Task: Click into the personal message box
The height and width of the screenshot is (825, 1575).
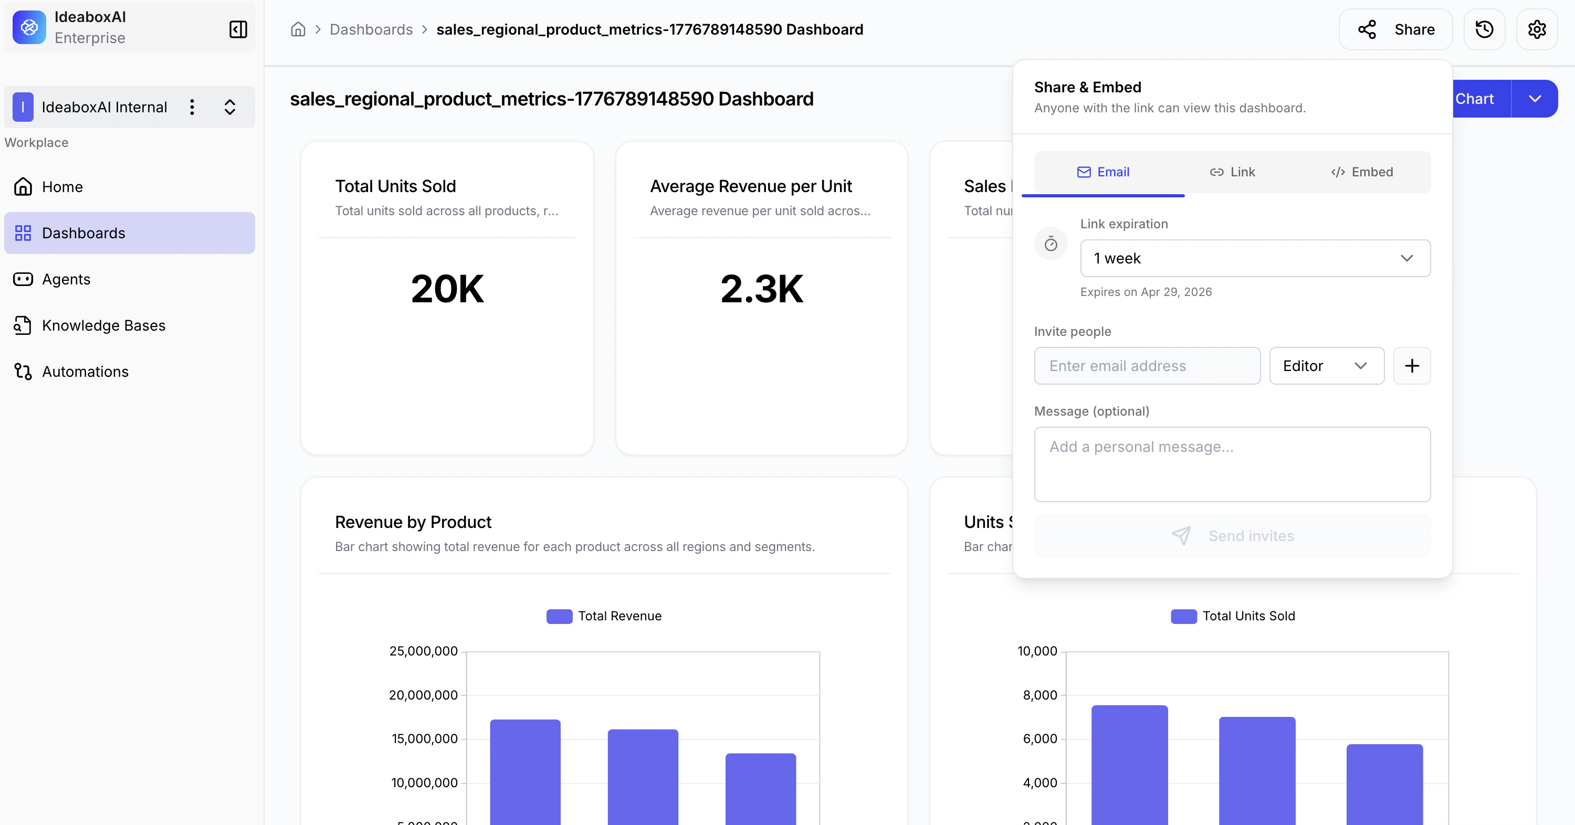Action: pos(1232,464)
